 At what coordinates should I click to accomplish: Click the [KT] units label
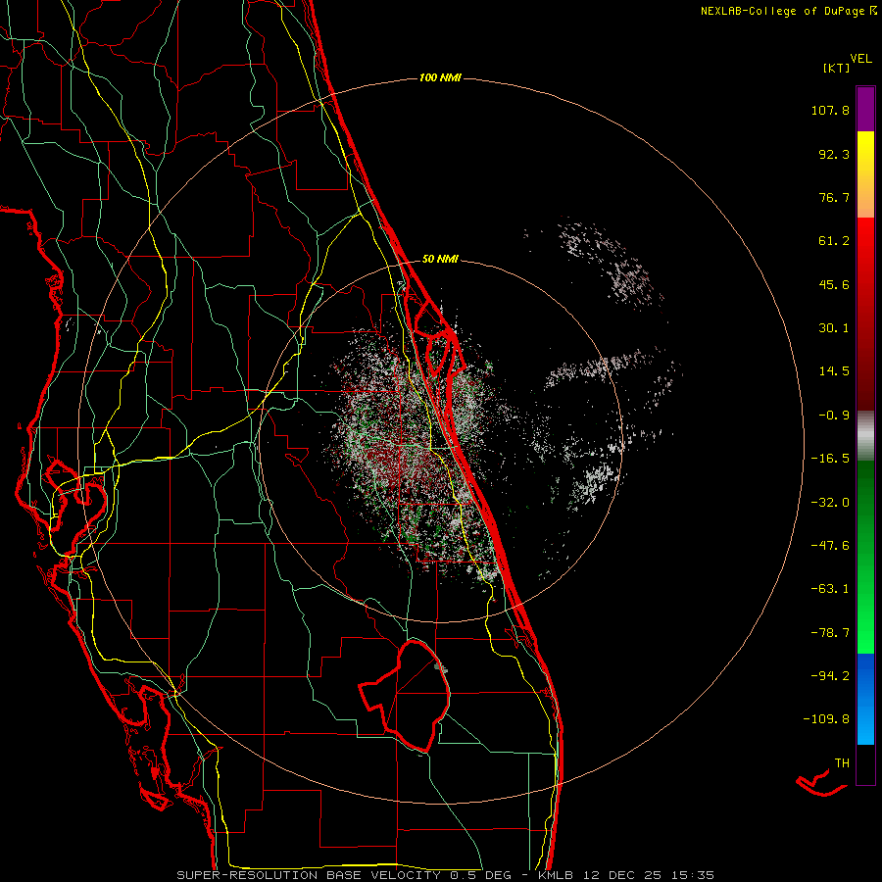coord(836,68)
